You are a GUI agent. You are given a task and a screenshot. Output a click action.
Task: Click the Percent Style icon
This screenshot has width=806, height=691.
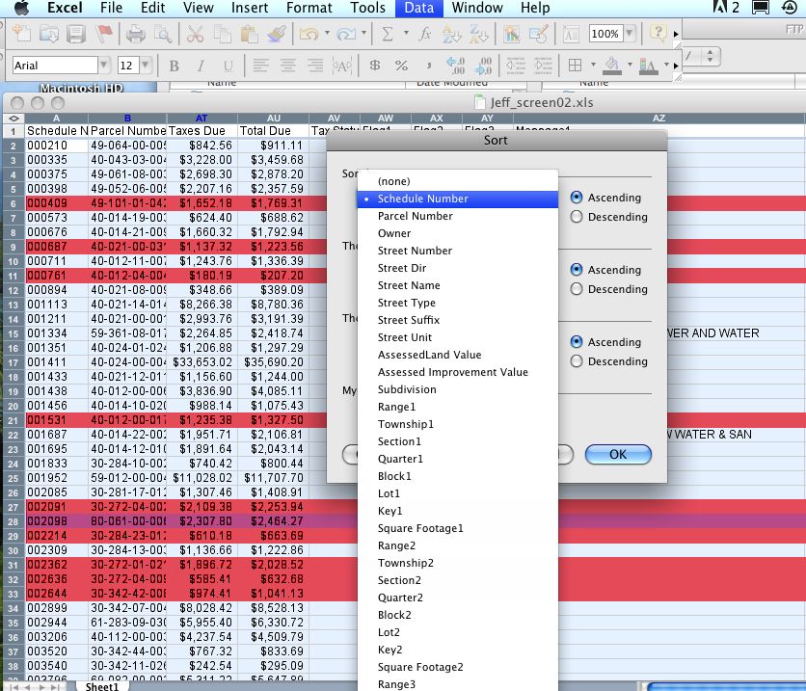pos(401,66)
